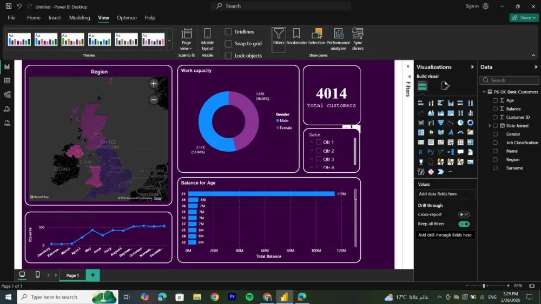The image size is (541, 304).
Task: Open TMDL view in left sidebar
Action: point(7,123)
